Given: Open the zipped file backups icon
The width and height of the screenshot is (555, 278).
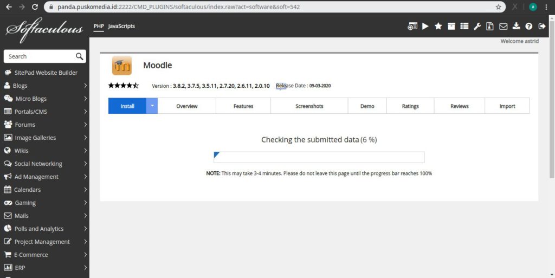Looking at the screenshot, I should 490,26.
